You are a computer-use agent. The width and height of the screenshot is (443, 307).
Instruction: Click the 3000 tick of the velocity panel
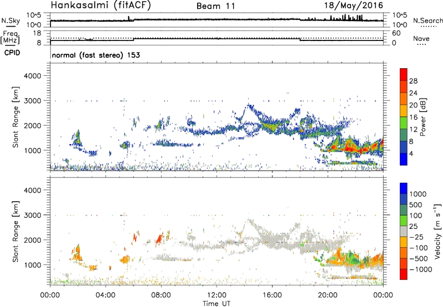[x=33, y=215]
